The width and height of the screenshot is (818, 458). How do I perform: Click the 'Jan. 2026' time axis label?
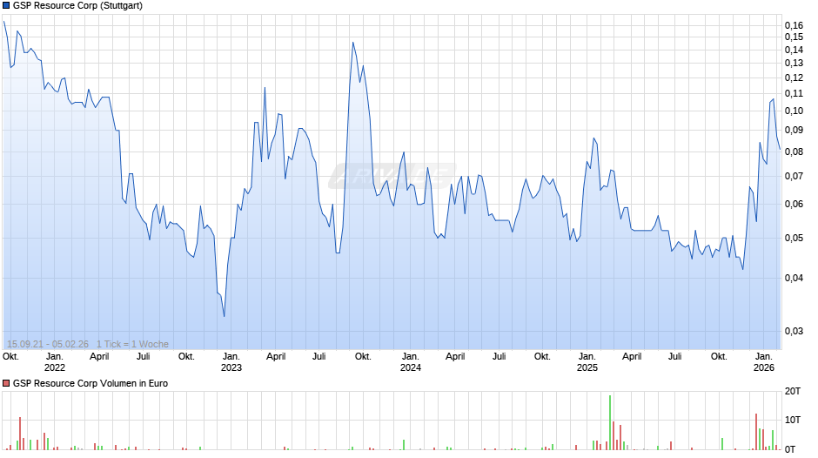[764, 362]
